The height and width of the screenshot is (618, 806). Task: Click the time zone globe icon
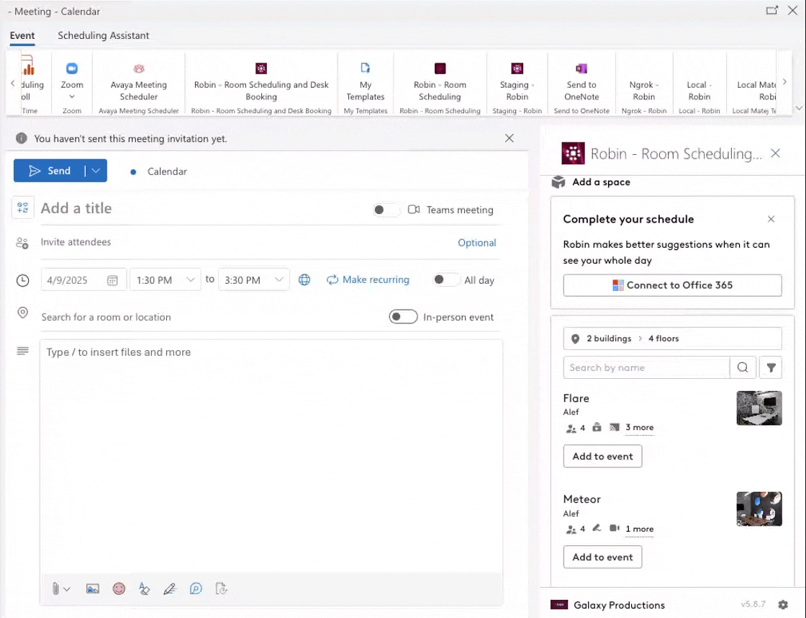pyautogui.click(x=304, y=279)
